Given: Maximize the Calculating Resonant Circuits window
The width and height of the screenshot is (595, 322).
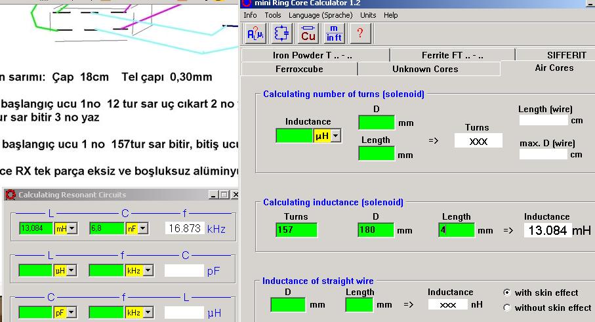Looking at the screenshot, I should click(224, 195).
